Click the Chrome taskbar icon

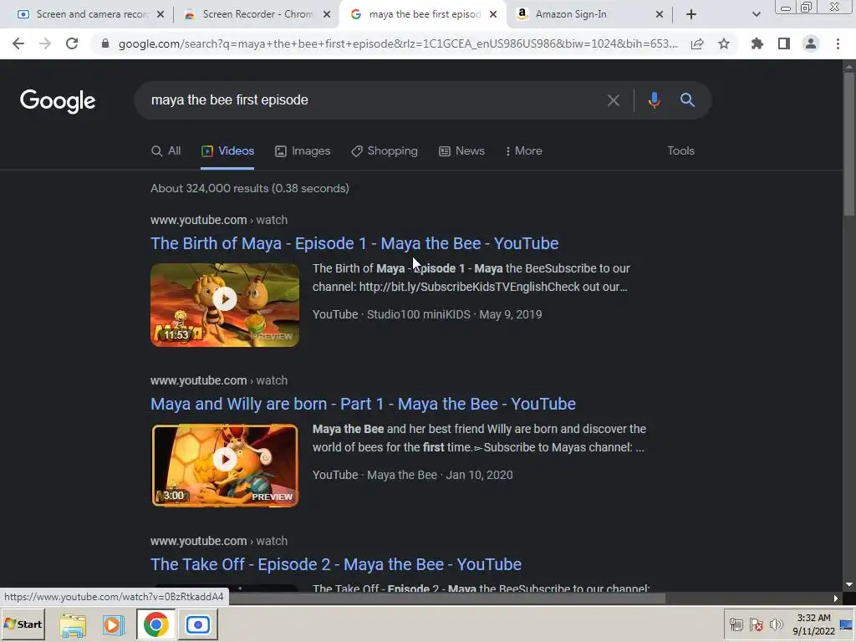[x=155, y=624]
